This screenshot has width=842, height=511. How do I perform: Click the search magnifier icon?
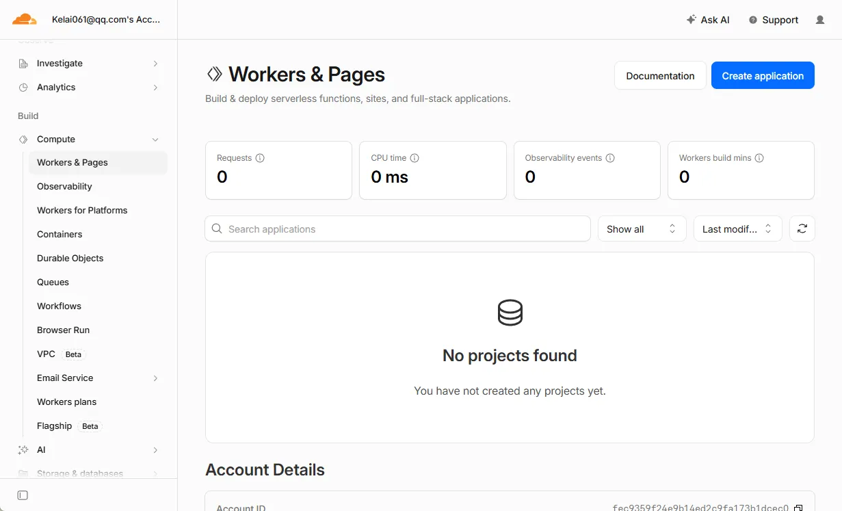(x=217, y=229)
